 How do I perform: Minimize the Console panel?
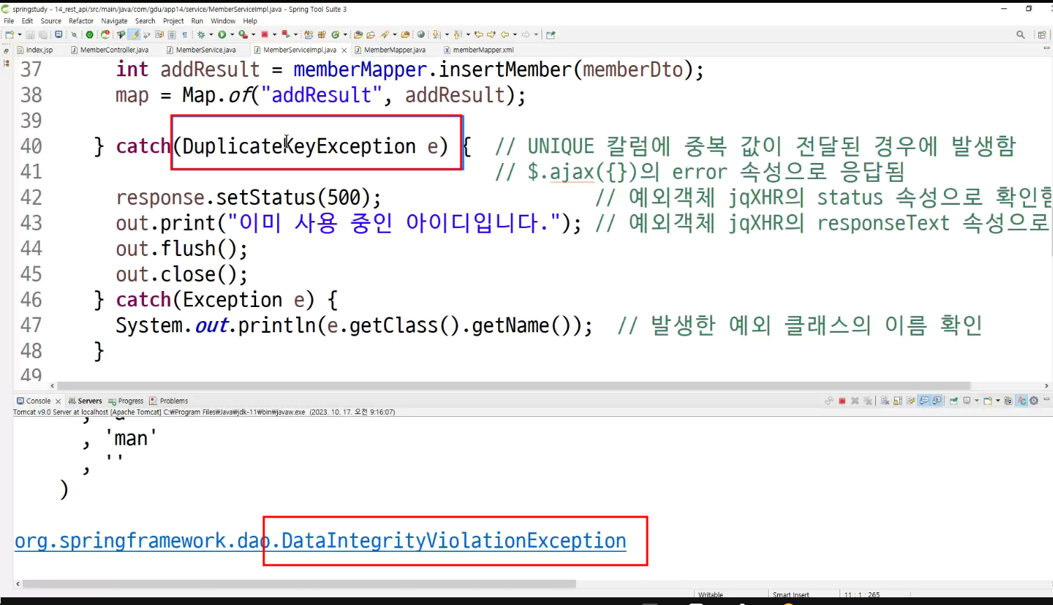point(1047,399)
